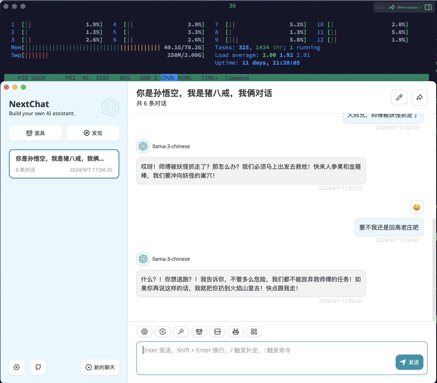Click the mask face icon in chat toolbar
The image size is (437, 383).
point(199,332)
